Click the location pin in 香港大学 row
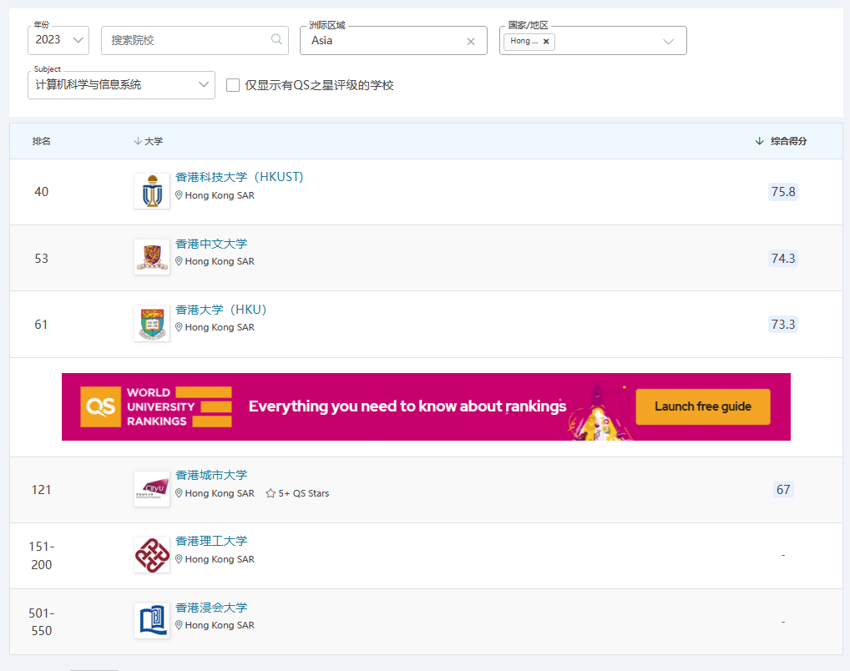The image size is (850, 671). 179,327
